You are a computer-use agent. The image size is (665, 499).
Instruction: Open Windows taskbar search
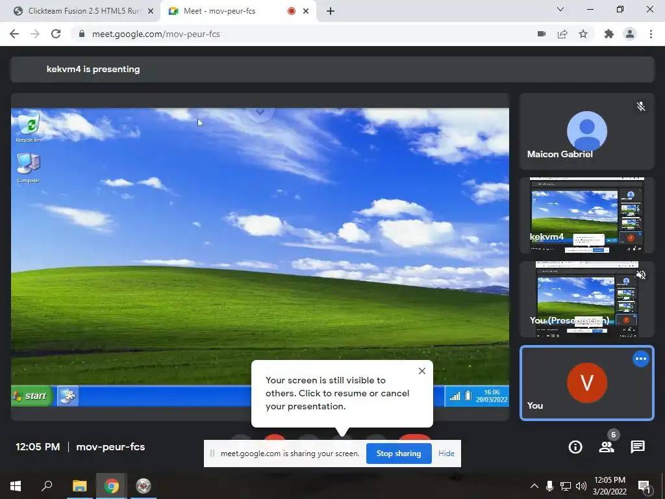point(47,486)
